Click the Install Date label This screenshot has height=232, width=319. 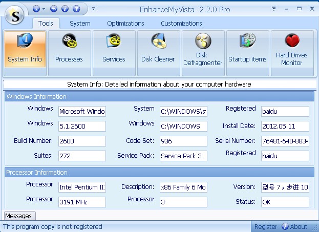[x=239, y=126]
